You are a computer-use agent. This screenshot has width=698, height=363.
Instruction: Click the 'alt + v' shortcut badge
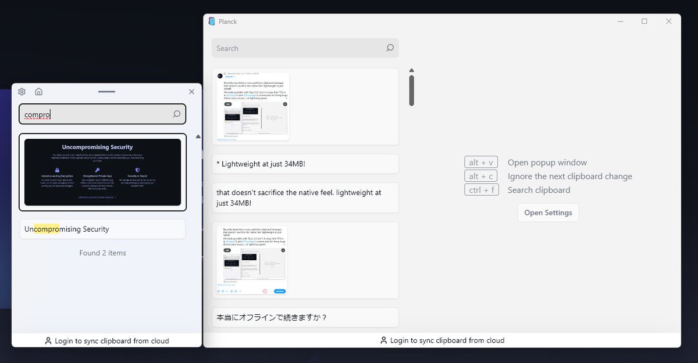(481, 163)
